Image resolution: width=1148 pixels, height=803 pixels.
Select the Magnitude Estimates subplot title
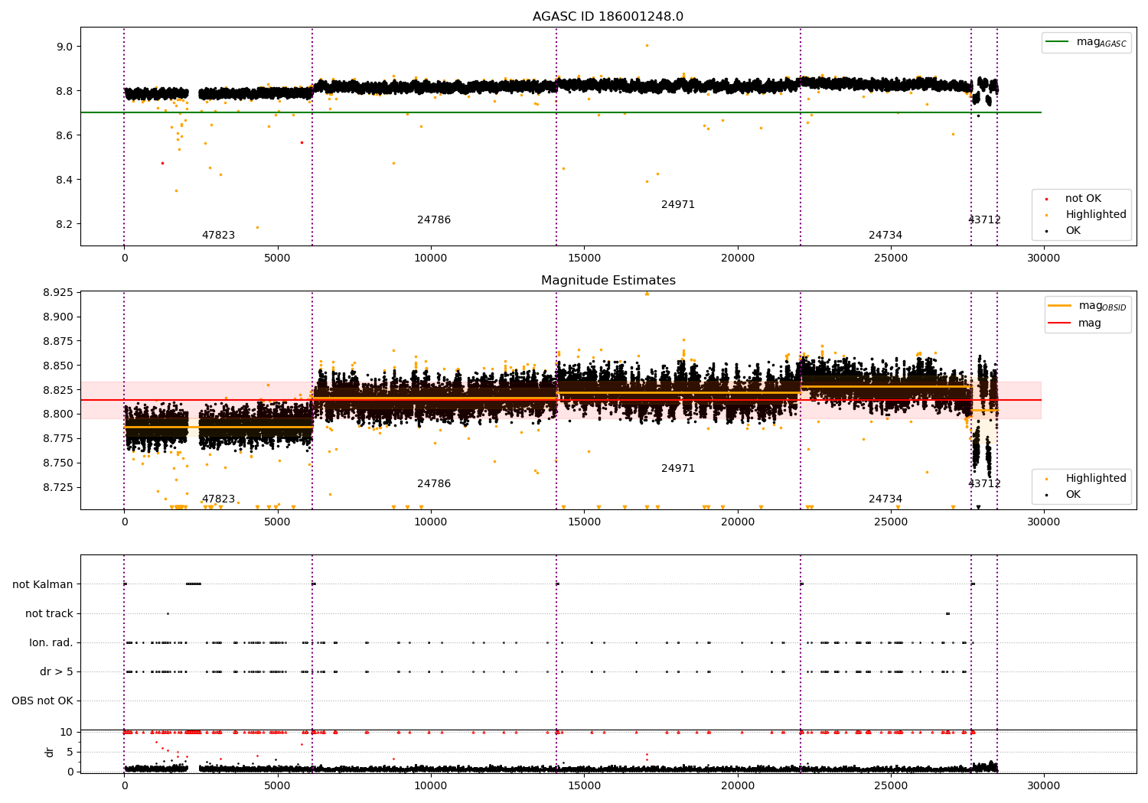tap(608, 281)
